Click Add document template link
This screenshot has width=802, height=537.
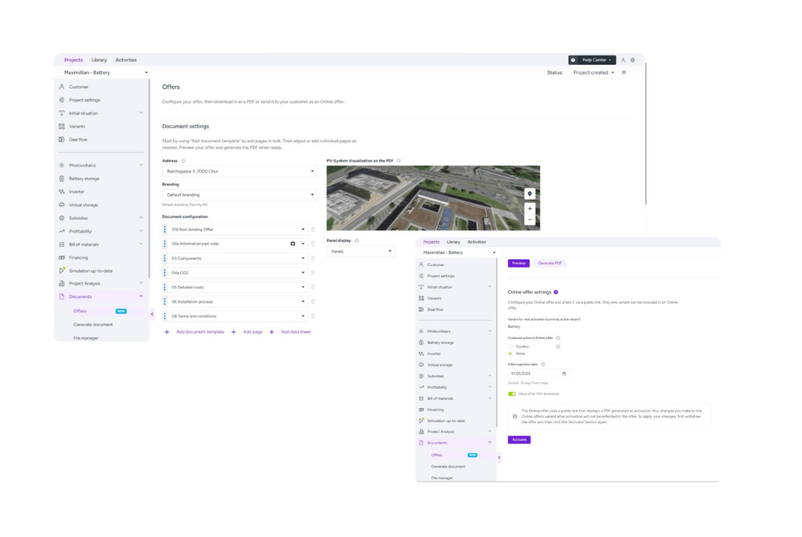(200, 332)
